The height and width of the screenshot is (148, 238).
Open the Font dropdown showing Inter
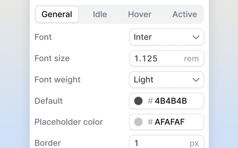(x=166, y=37)
